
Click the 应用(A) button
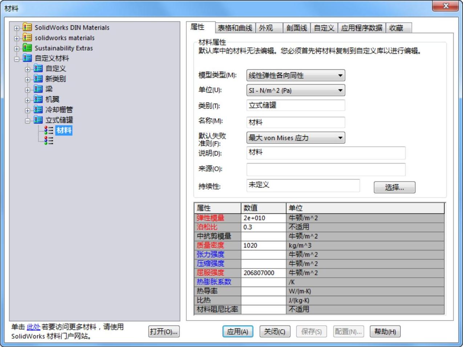237,332
